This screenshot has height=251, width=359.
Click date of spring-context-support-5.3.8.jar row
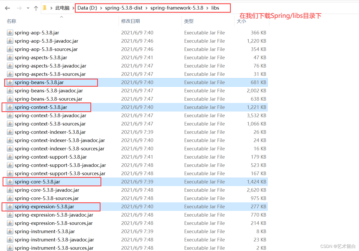tap(137, 157)
